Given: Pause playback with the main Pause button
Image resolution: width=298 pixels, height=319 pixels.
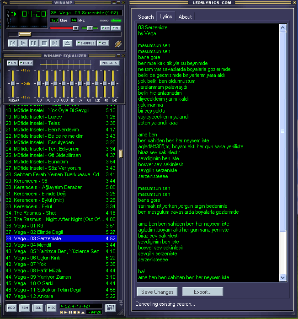Looking at the screenshot, I should (x=34, y=43).
